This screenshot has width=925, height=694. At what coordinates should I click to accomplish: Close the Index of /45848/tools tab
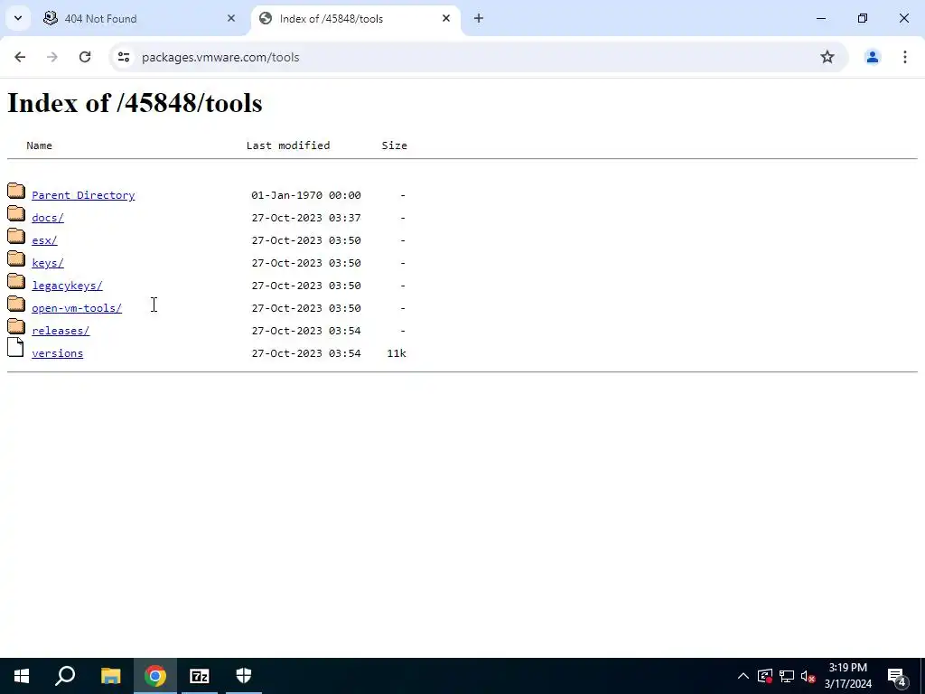[x=446, y=18]
